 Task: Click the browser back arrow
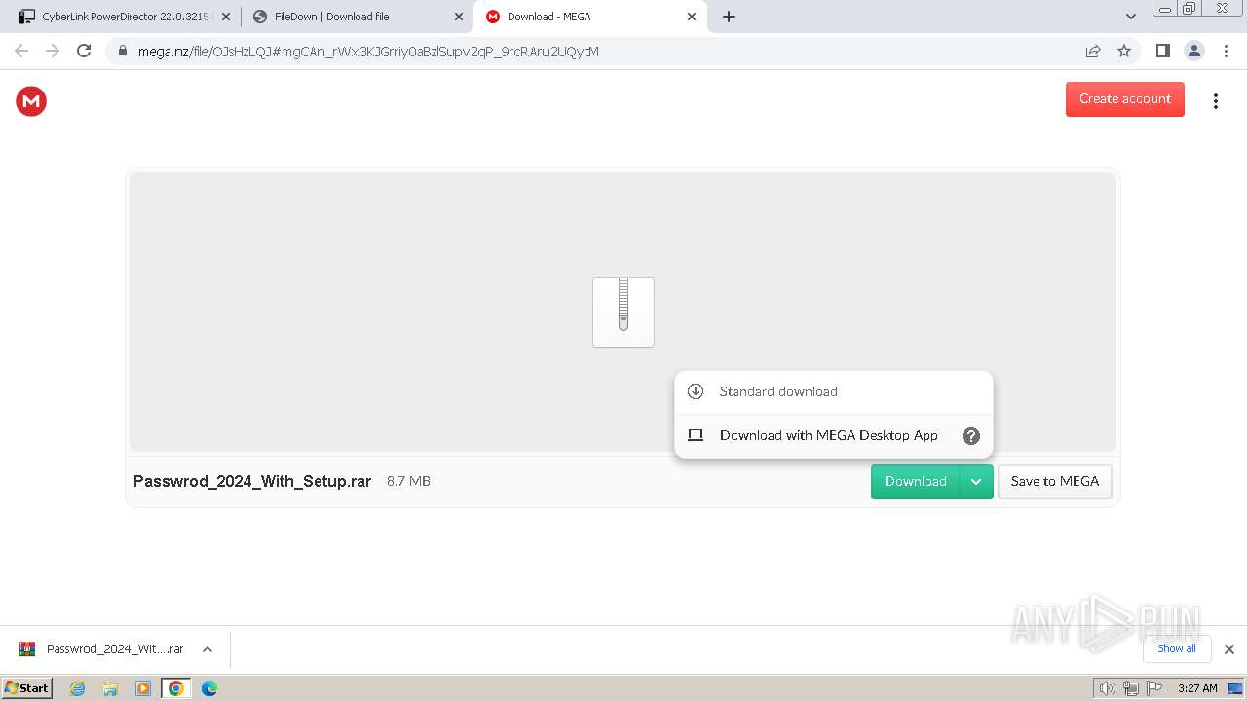21,51
